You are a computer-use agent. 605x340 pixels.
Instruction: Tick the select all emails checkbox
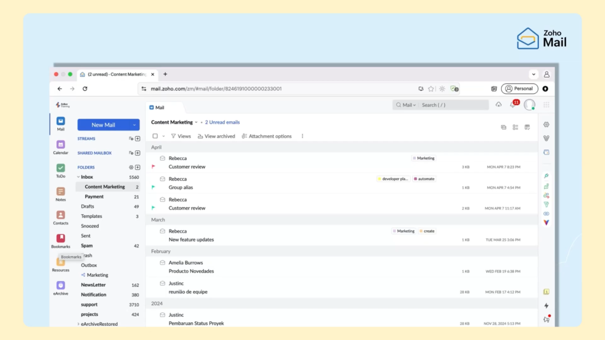(x=155, y=136)
